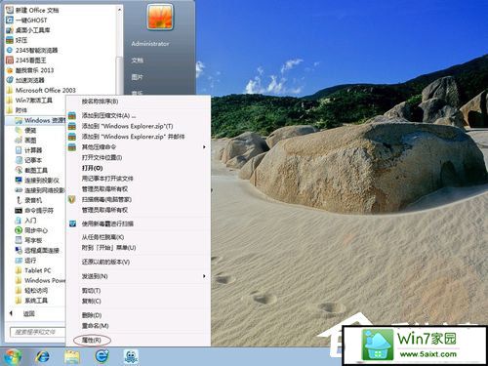This screenshot has height=366, width=488.
Task: Click the Start menu search box
Action: tap(37, 332)
